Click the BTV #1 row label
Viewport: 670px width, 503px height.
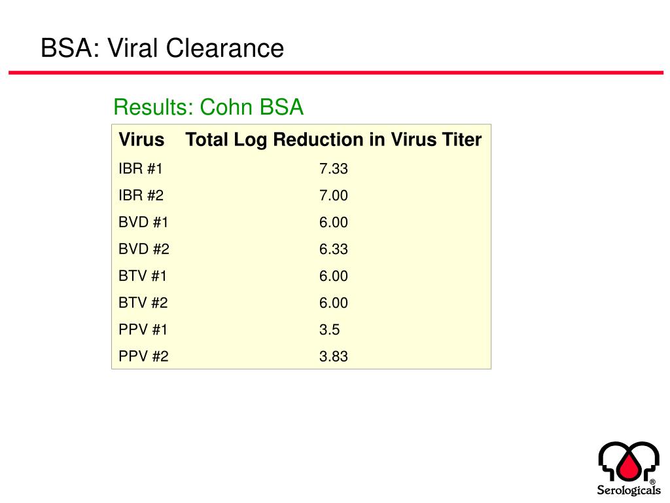pyautogui.click(x=142, y=276)
